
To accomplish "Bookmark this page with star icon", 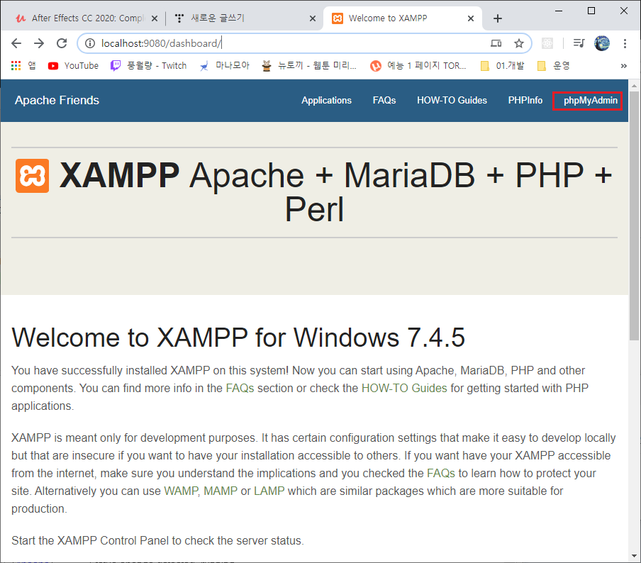I will tap(519, 43).
